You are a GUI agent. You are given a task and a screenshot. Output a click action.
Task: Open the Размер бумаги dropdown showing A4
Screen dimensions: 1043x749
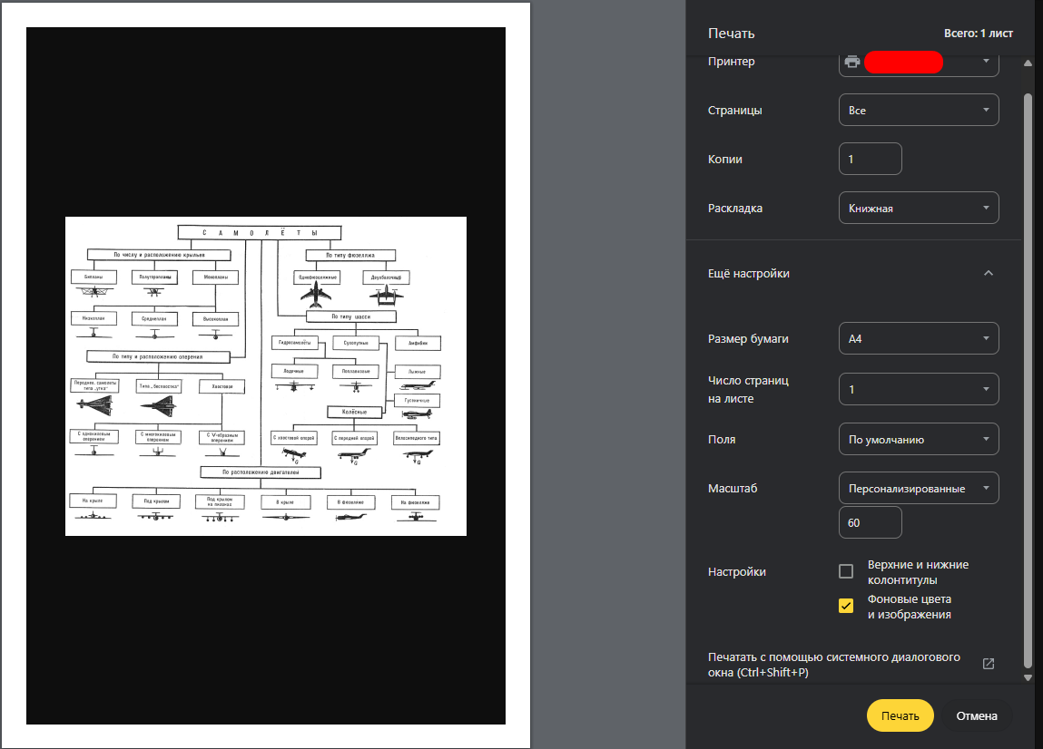918,338
